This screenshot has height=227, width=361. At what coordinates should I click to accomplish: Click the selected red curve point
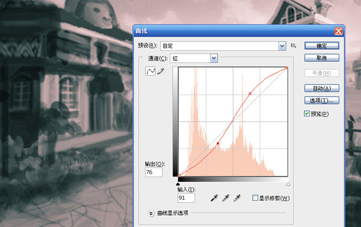coord(218,144)
